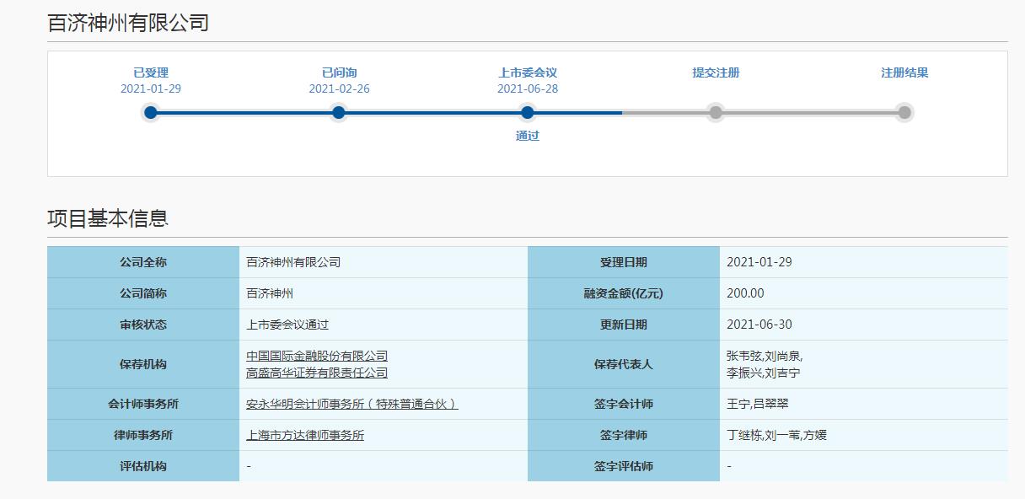1025x499 pixels.
Task: Select the date 2021-02-26 under 已问询
Action: click(339, 89)
